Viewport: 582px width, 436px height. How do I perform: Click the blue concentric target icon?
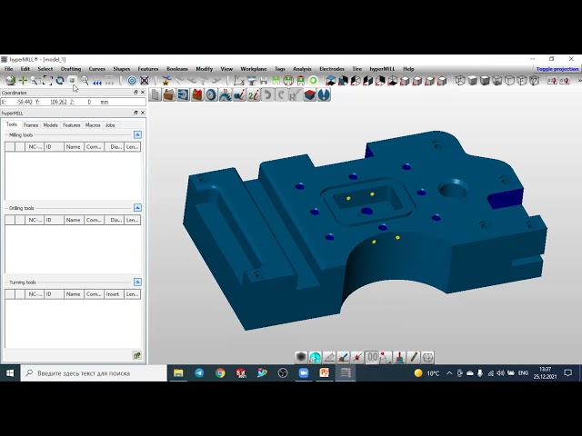point(132,81)
